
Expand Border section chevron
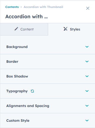87,61
